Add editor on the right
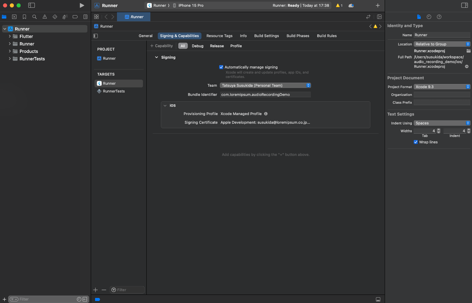472x303 pixels. 379,17
